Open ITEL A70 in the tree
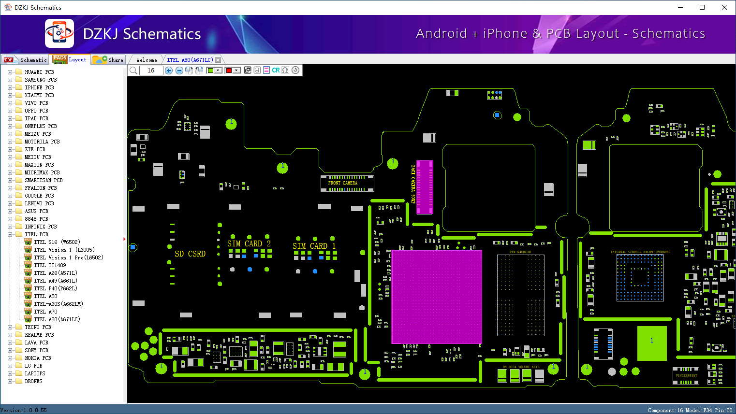This screenshot has height=414, width=736. pos(45,312)
